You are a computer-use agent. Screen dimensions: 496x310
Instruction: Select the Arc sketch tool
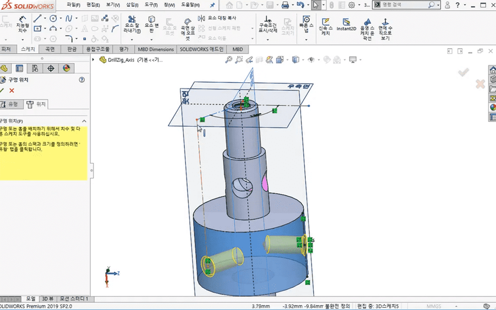click(53, 28)
